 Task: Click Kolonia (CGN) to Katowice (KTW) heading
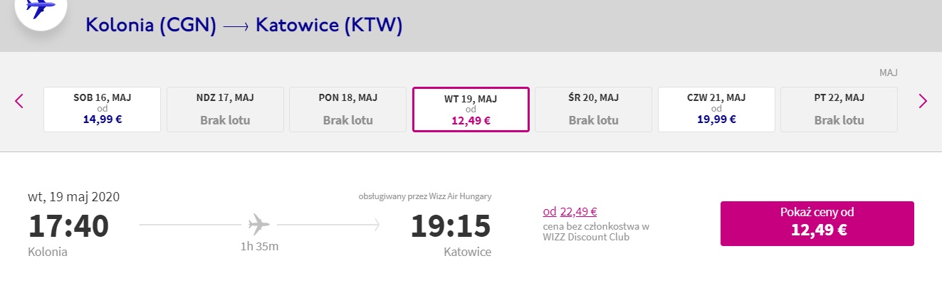point(244,26)
